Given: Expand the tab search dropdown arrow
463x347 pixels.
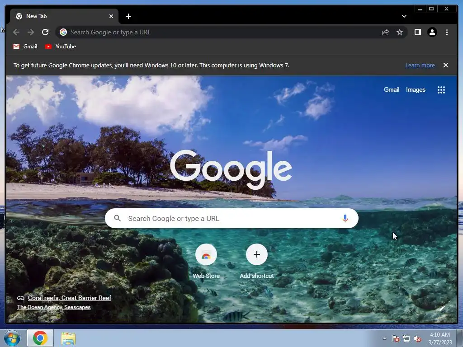Looking at the screenshot, I should pyautogui.click(x=404, y=16).
